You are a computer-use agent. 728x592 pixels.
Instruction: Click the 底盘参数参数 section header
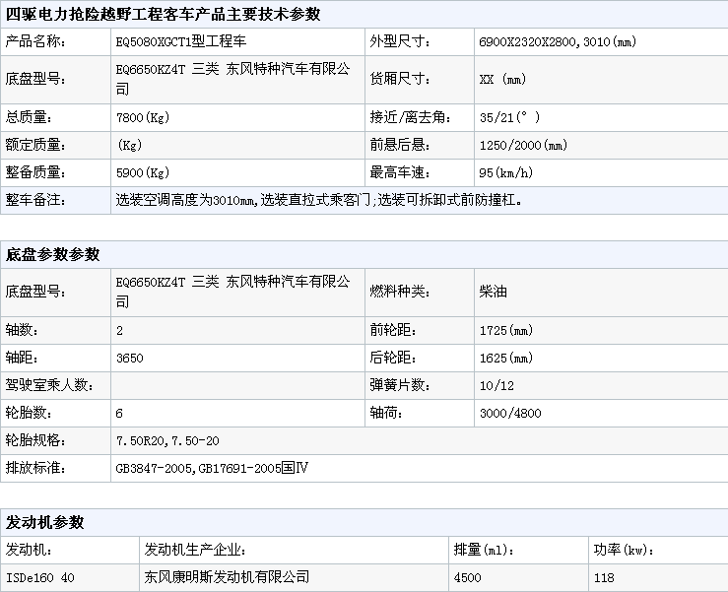(52, 254)
